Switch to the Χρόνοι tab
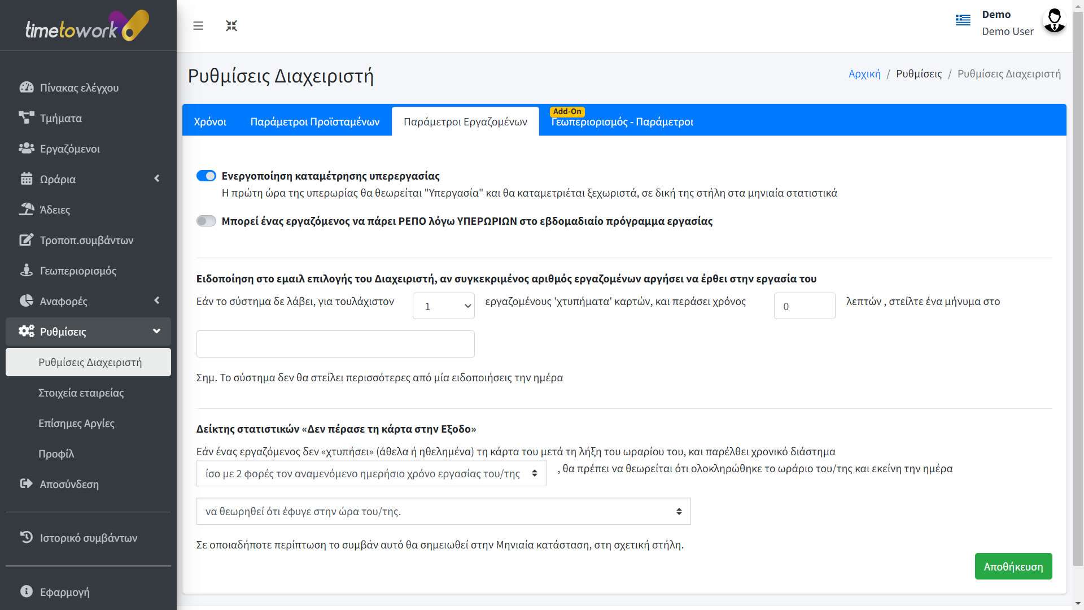 [210, 121]
